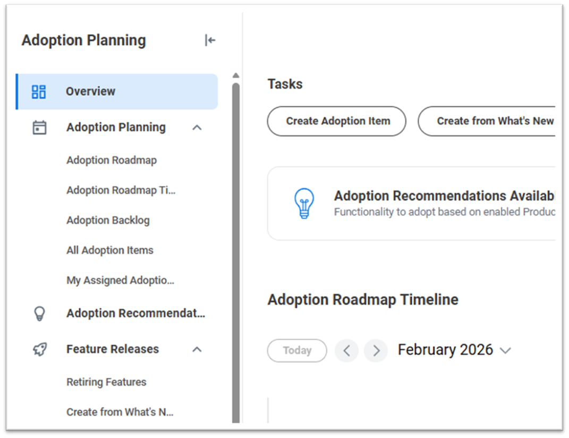Select Retiring Features in sidebar
The image size is (569, 438).
106,382
